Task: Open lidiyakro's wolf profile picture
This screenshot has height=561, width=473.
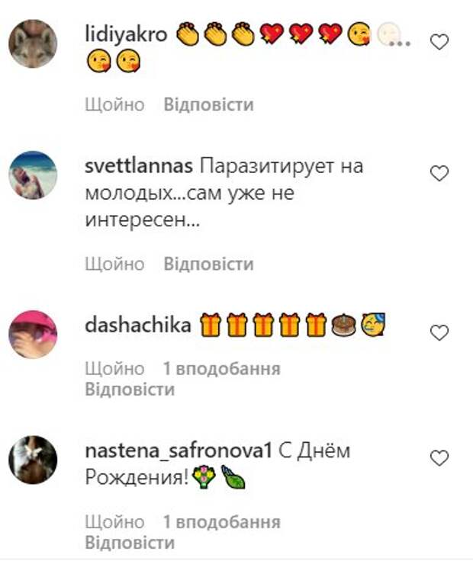Action: point(33,43)
